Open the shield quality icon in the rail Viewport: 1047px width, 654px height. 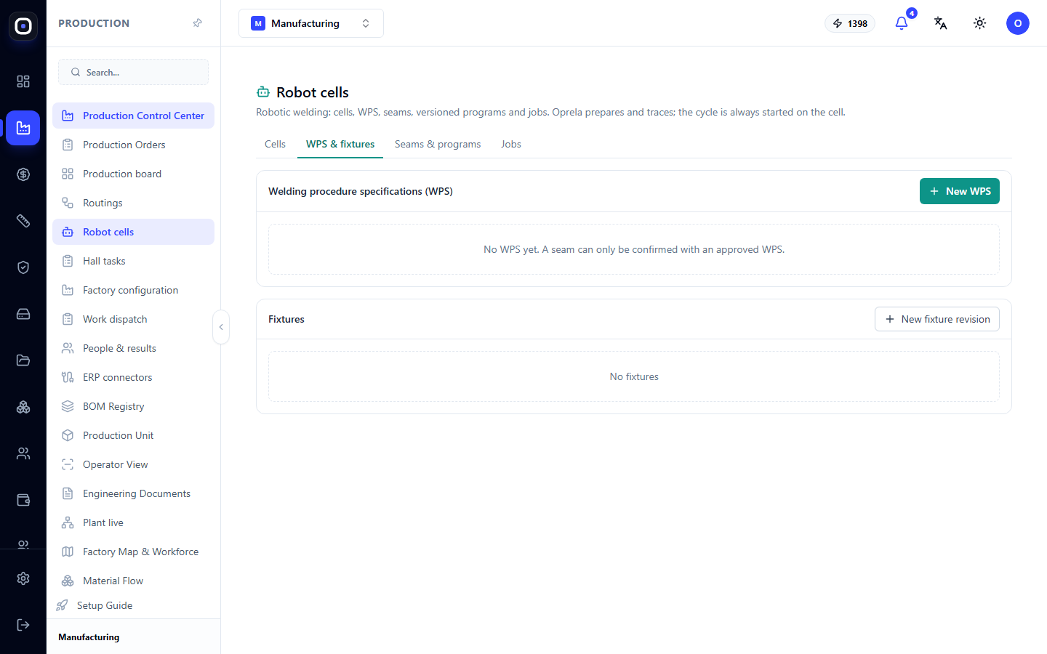23,267
